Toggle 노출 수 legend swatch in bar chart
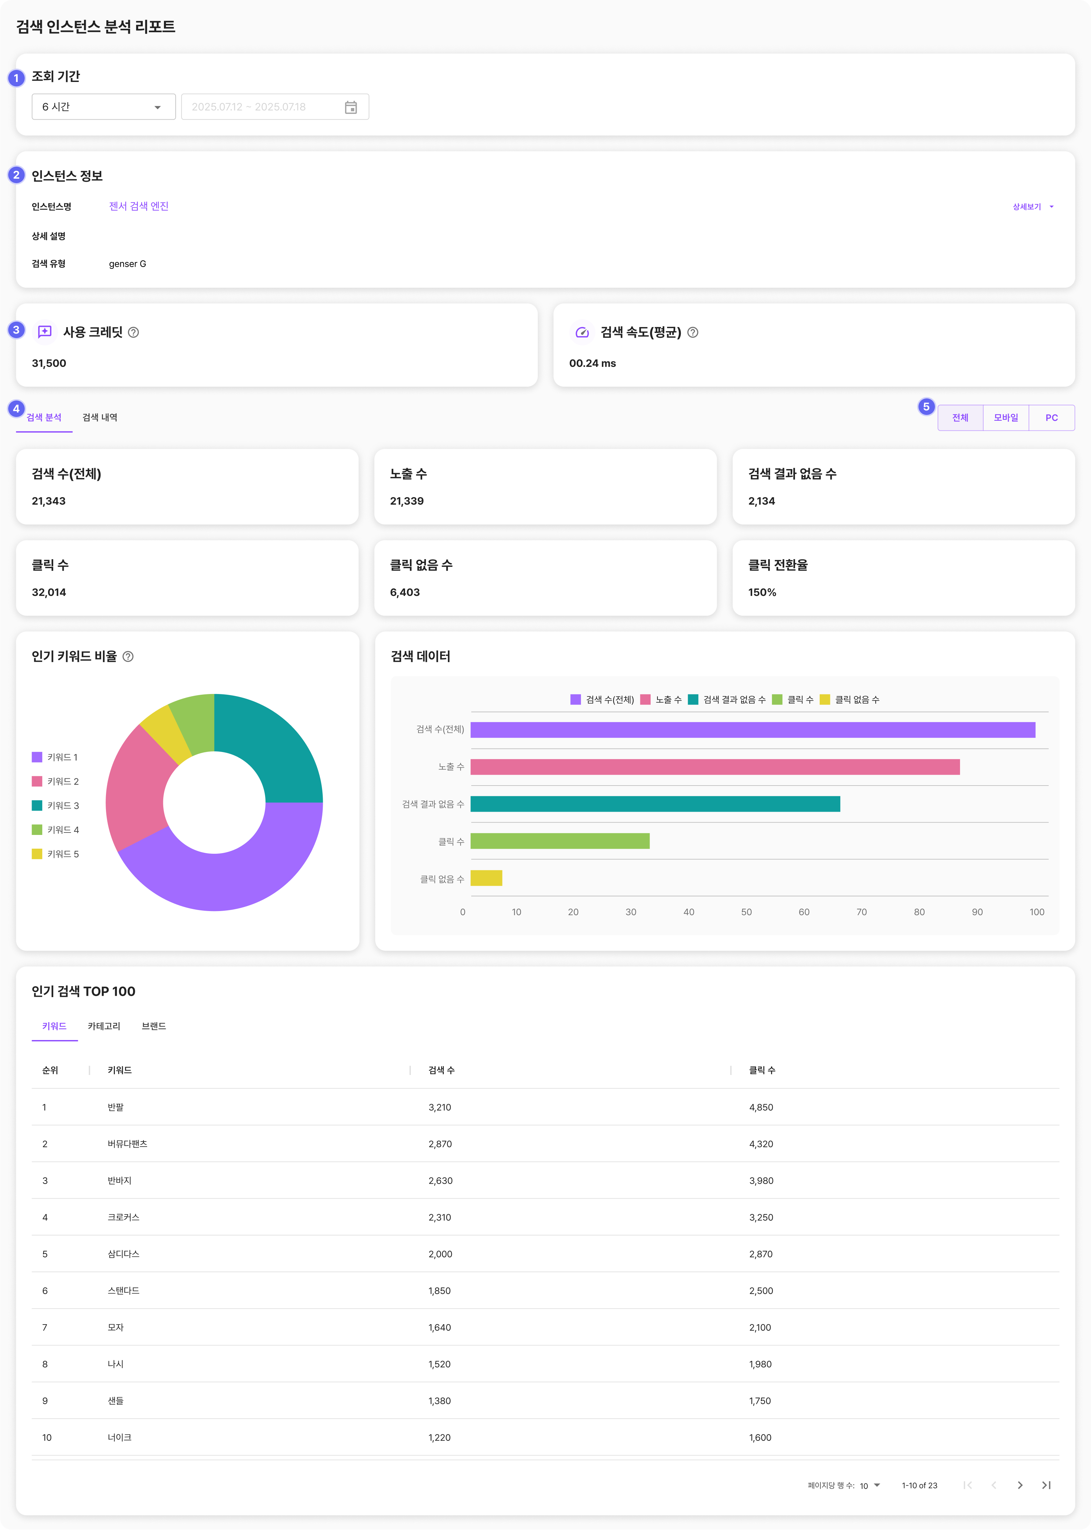Viewport: 1091px width, 1531px height. pos(645,700)
